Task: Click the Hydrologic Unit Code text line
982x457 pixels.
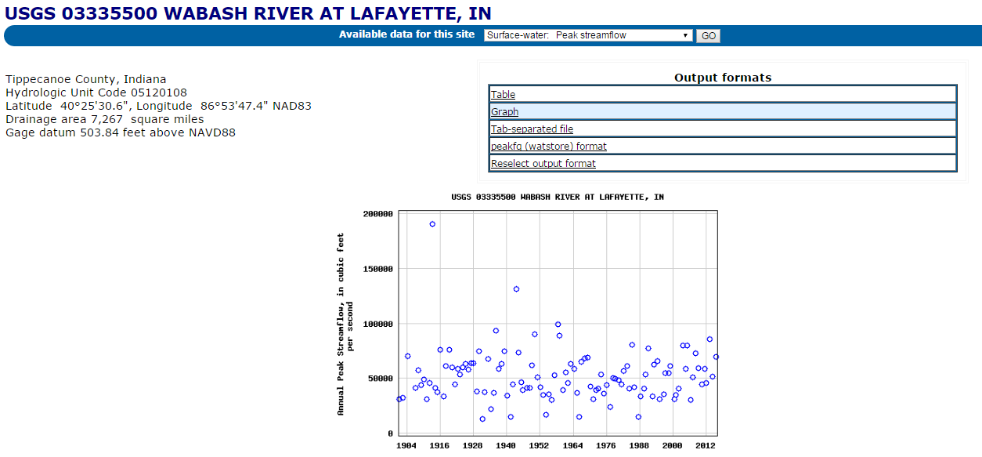Action: click(96, 92)
